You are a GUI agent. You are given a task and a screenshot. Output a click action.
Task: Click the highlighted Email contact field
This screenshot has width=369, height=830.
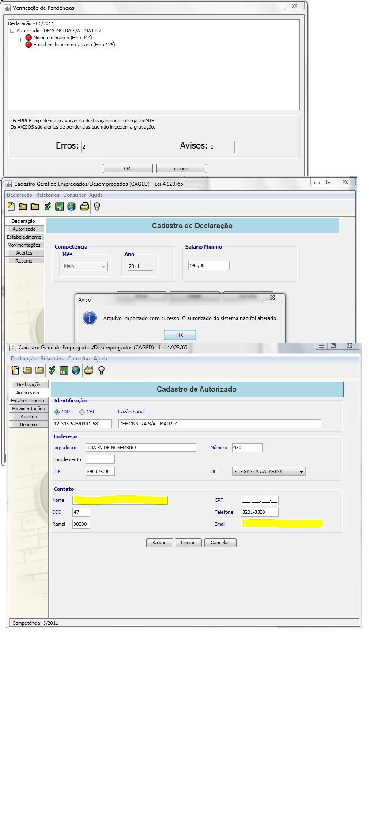[x=282, y=524]
